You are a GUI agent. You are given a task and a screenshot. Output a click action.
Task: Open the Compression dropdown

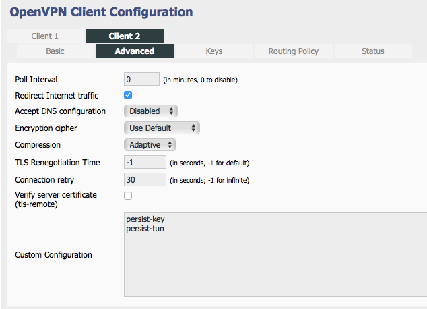150,145
